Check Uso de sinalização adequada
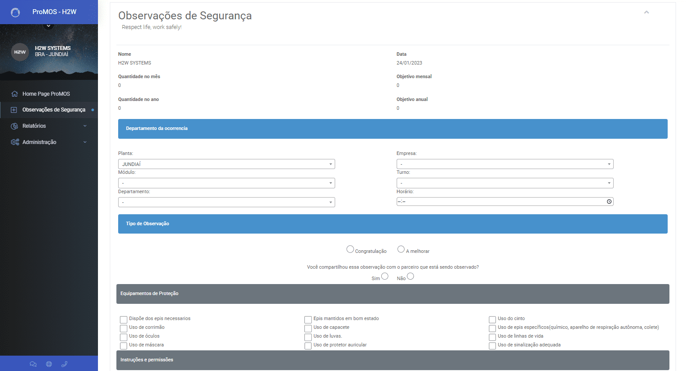This screenshot has height=371, width=687. [492, 346]
